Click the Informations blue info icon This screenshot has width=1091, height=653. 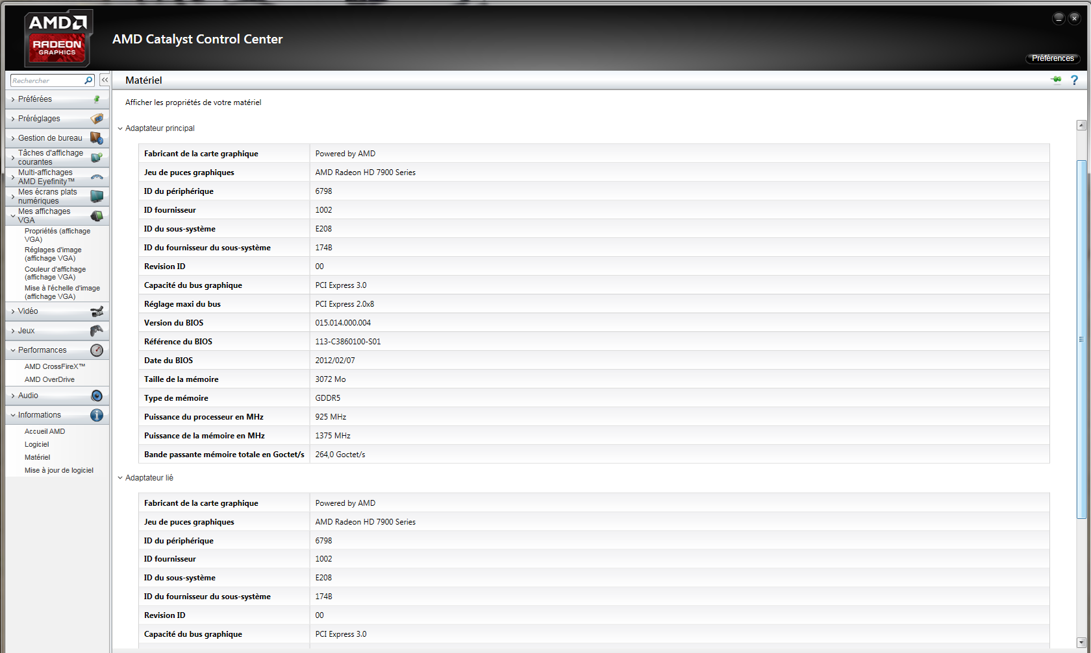pos(97,415)
